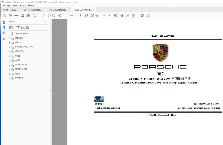
Task: Add a new bookmark icon
Action: 23,27
